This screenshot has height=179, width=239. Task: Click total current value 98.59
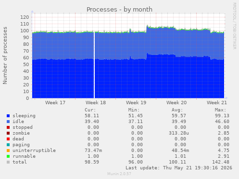click(x=92, y=162)
